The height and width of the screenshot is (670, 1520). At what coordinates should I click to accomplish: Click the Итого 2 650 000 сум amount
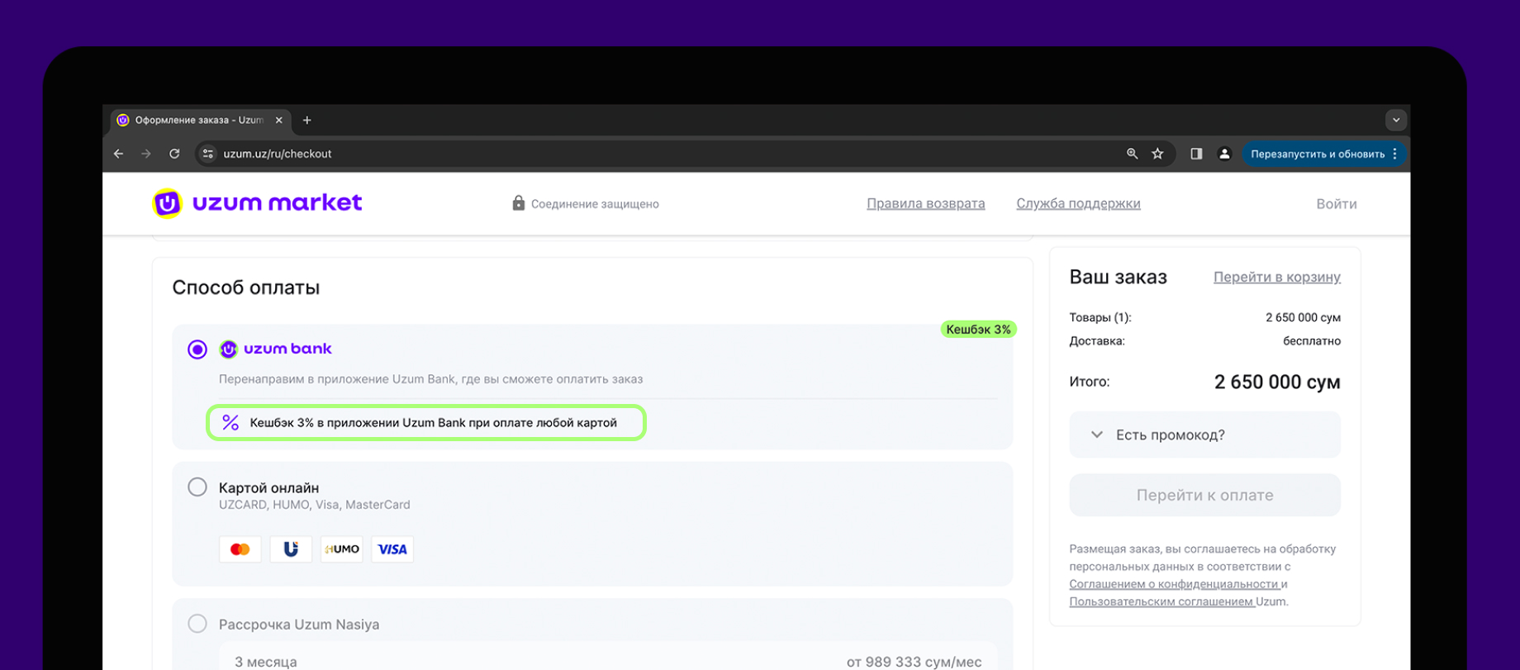click(x=1277, y=382)
